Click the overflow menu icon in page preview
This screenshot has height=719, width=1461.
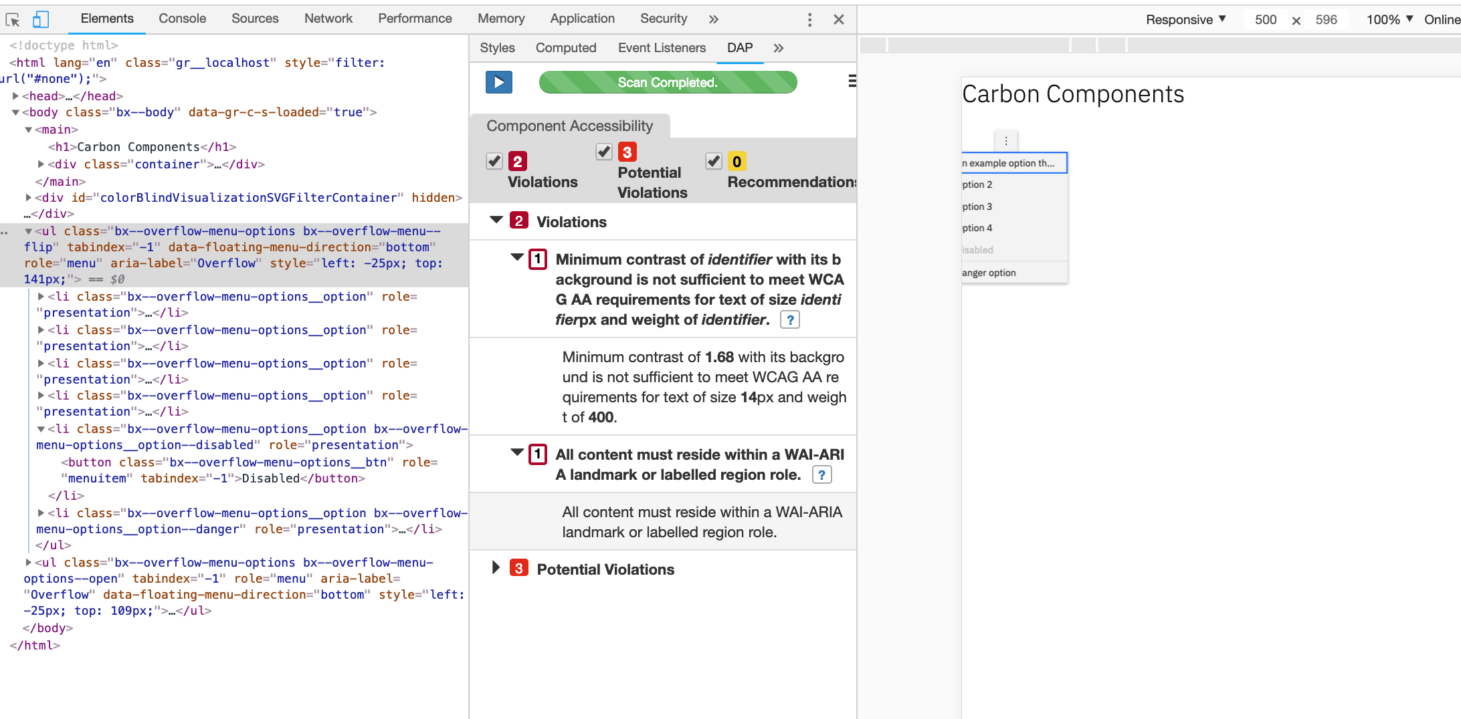pyautogui.click(x=1006, y=140)
